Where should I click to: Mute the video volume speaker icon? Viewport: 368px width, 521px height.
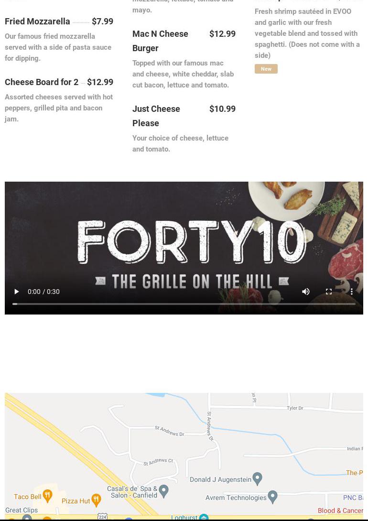click(x=306, y=292)
